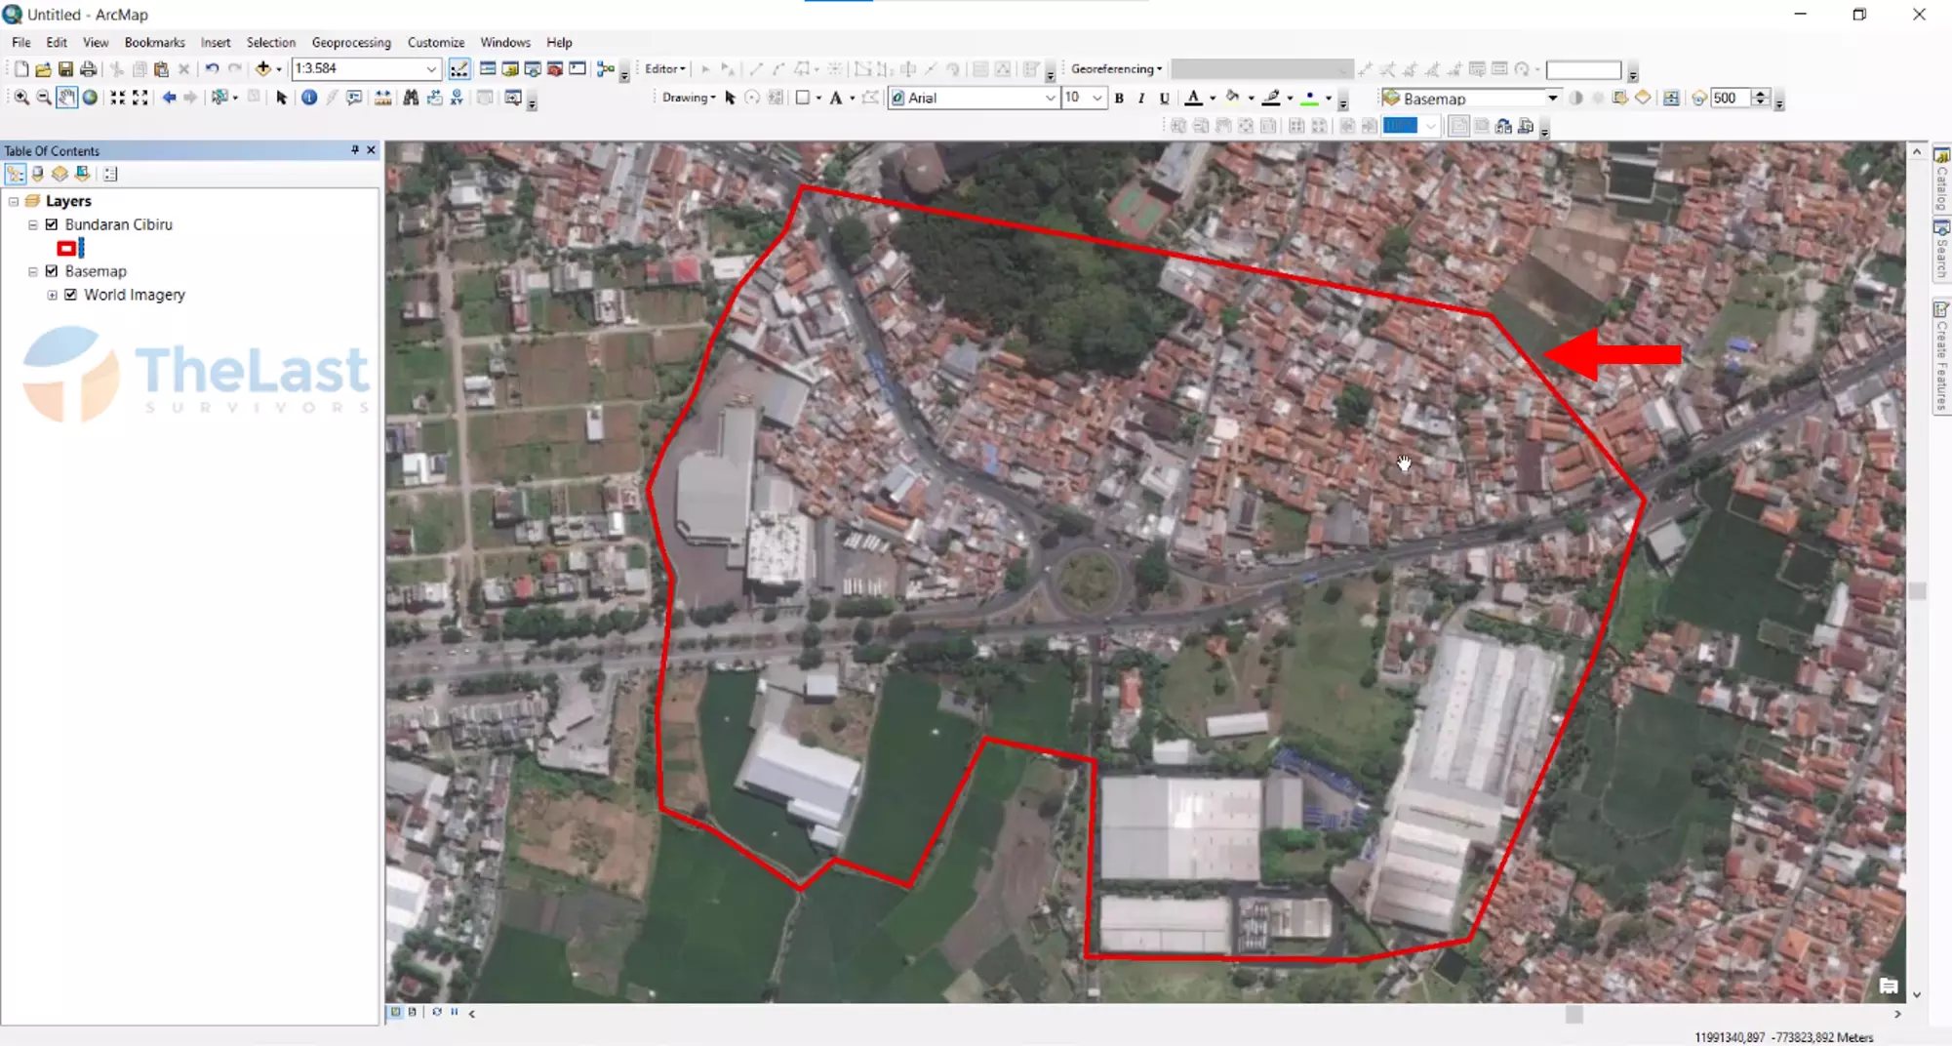Zoom to Full Extent globe
This screenshot has width=1952, height=1046.
point(90,98)
